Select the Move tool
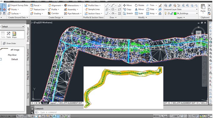This screenshot has width=213, height=118. coord(127,5)
